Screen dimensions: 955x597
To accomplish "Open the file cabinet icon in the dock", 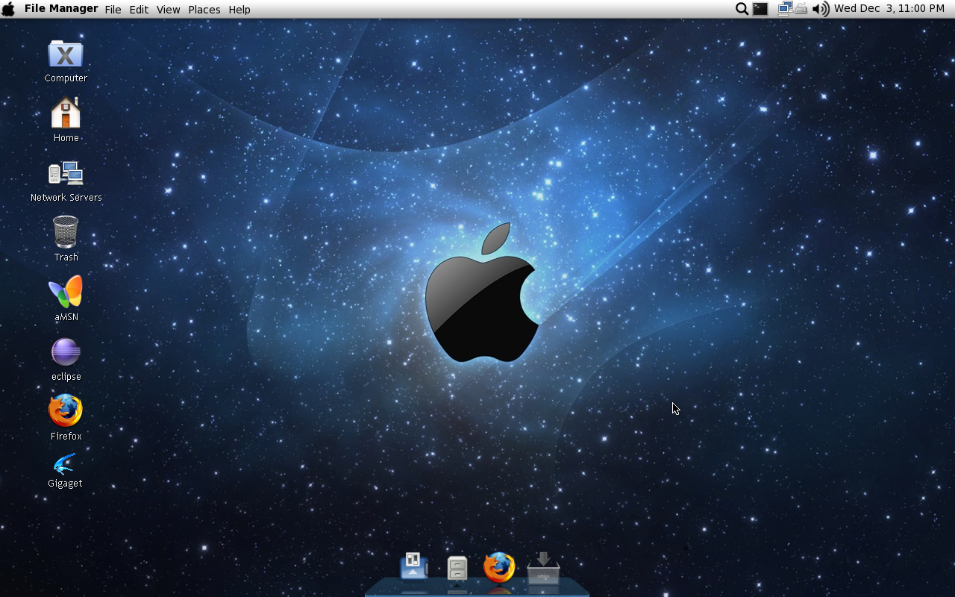I will click(x=457, y=569).
